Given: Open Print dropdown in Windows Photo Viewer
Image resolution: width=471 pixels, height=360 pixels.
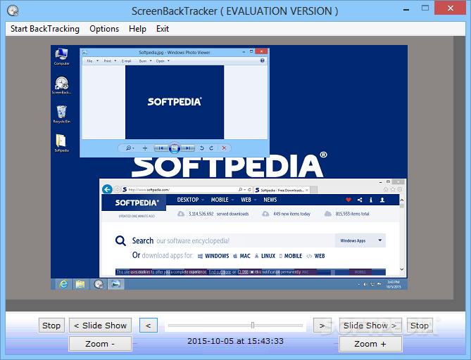Looking at the screenshot, I should [110, 61].
